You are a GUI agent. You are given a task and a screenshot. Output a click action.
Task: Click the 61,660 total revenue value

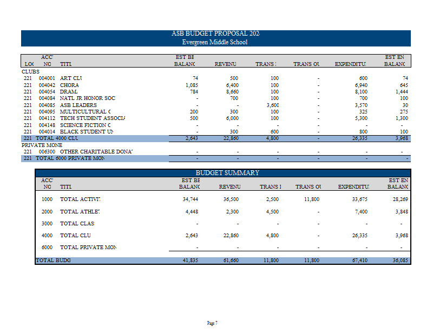point(231,260)
